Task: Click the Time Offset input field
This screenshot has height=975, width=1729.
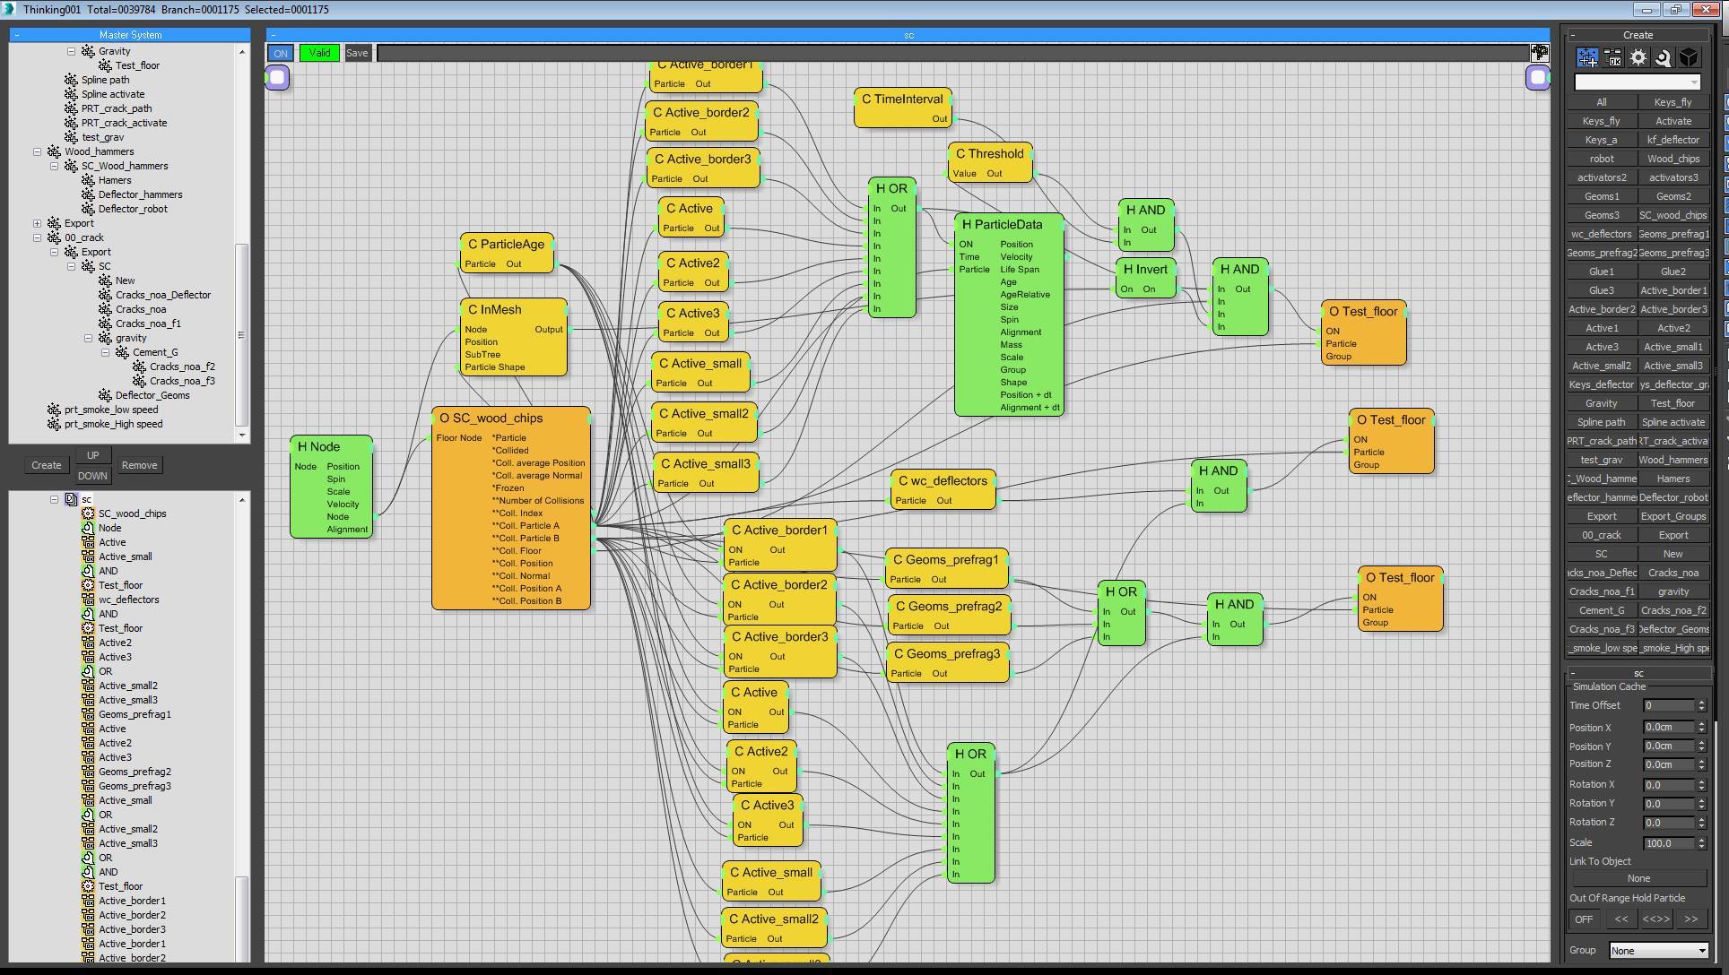Action: pos(1668,706)
